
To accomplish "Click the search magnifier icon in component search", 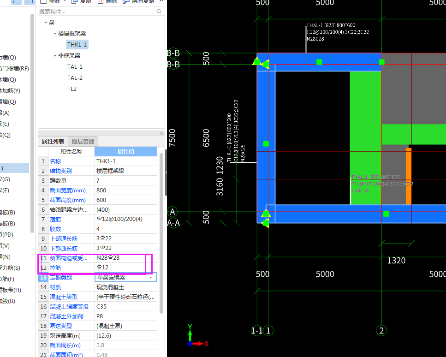I will coord(159,12).
